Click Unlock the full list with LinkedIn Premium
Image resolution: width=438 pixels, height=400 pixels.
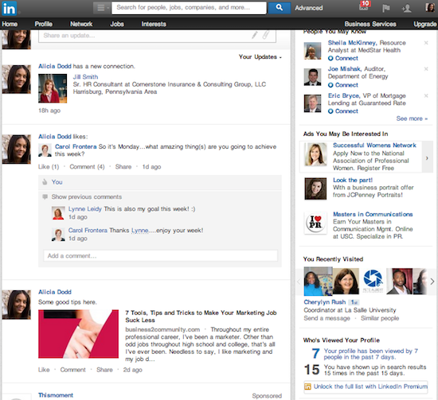(x=370, y=386)
